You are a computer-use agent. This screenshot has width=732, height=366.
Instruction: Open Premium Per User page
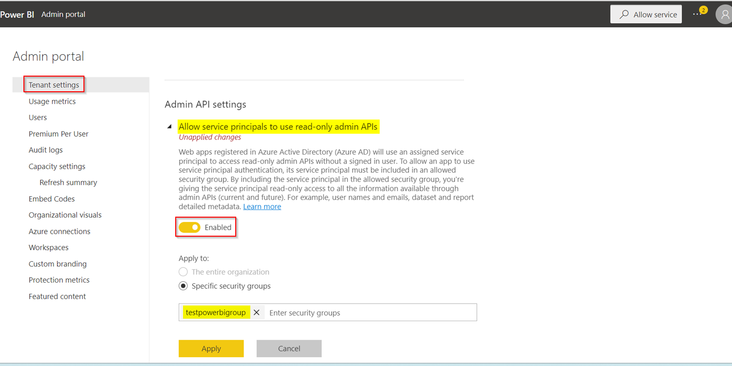coord(59,134)
